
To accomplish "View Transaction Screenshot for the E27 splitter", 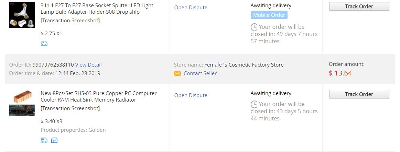I will point(70,20).
